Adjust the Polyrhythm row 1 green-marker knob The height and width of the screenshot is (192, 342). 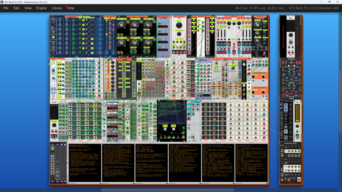[80, 20]
